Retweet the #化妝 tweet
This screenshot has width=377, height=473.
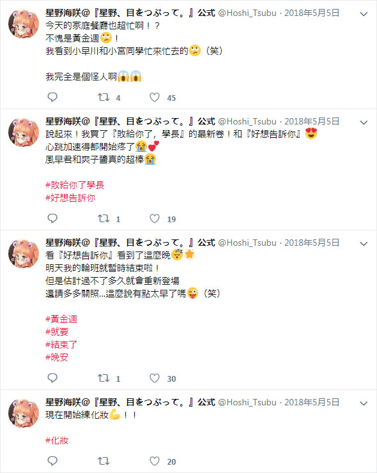(104, 461)
